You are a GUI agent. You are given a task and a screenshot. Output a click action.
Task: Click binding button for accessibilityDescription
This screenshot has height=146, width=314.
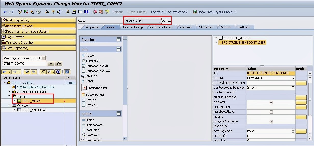point(301,83)
